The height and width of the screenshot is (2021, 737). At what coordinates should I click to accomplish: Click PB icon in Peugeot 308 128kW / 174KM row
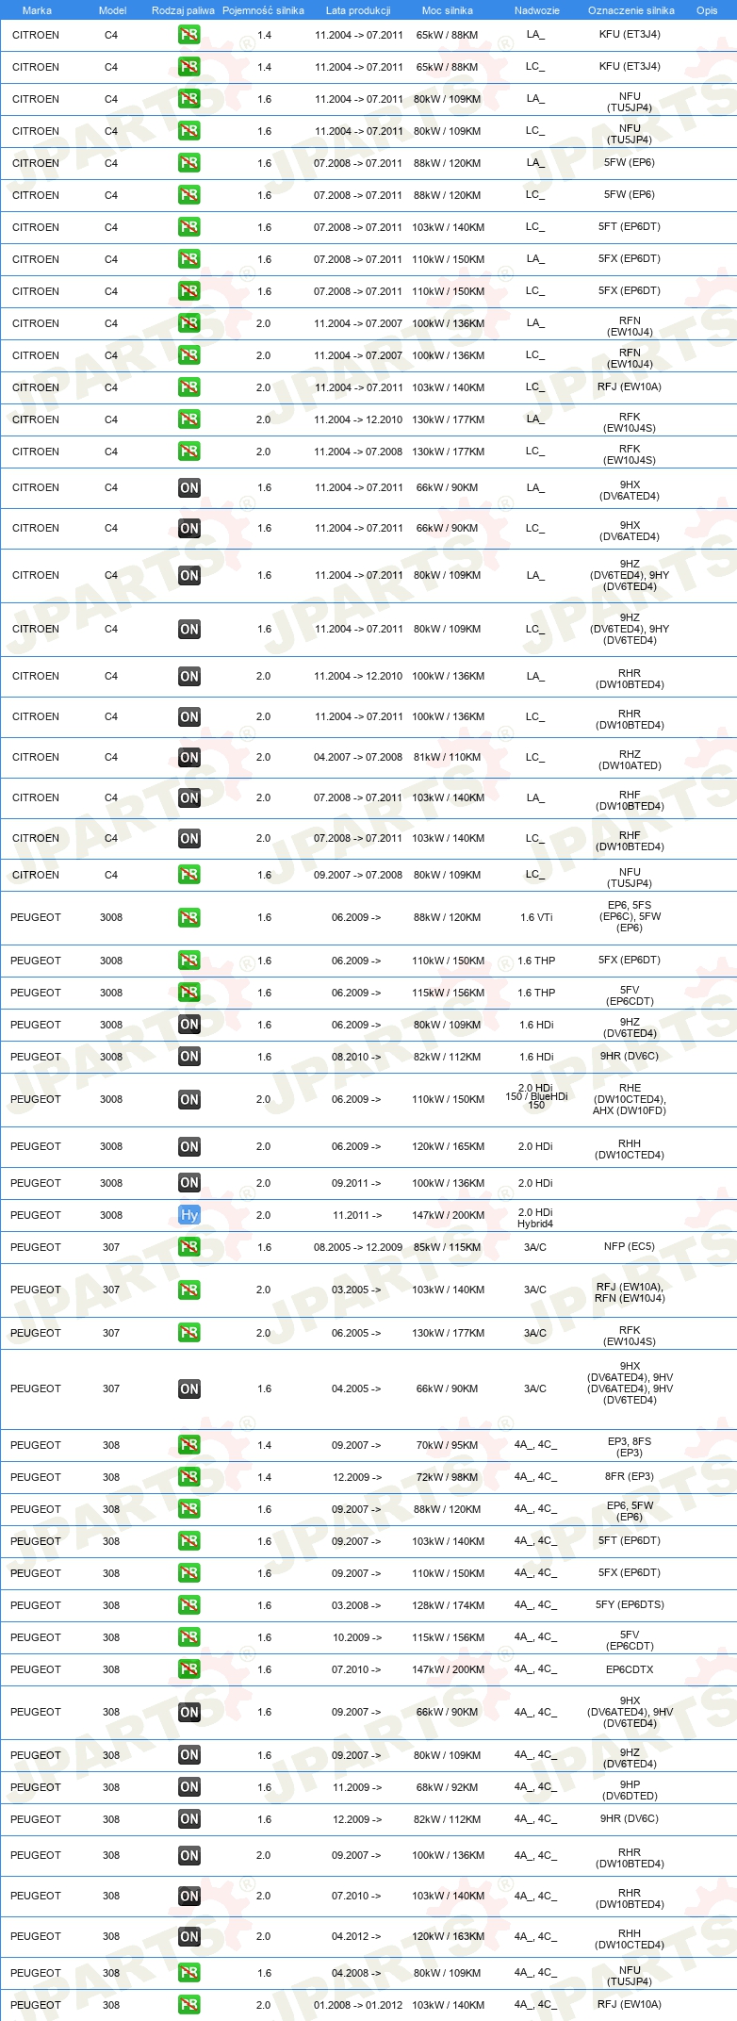(x=189, y=1605)
